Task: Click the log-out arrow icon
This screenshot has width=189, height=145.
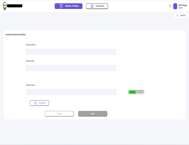Action: [177, 16]
